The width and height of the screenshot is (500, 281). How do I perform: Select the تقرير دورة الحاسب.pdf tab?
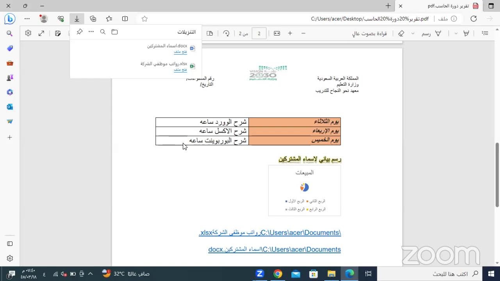tap(439, 6)
